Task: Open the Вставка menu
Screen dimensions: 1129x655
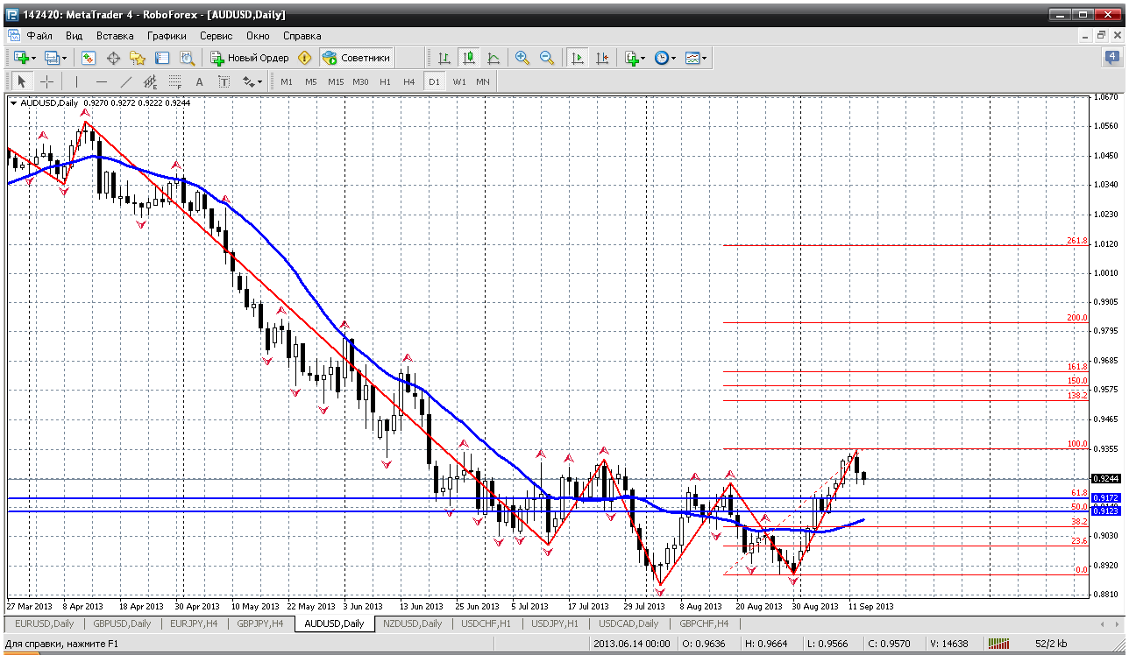Action: pos(115,36)
